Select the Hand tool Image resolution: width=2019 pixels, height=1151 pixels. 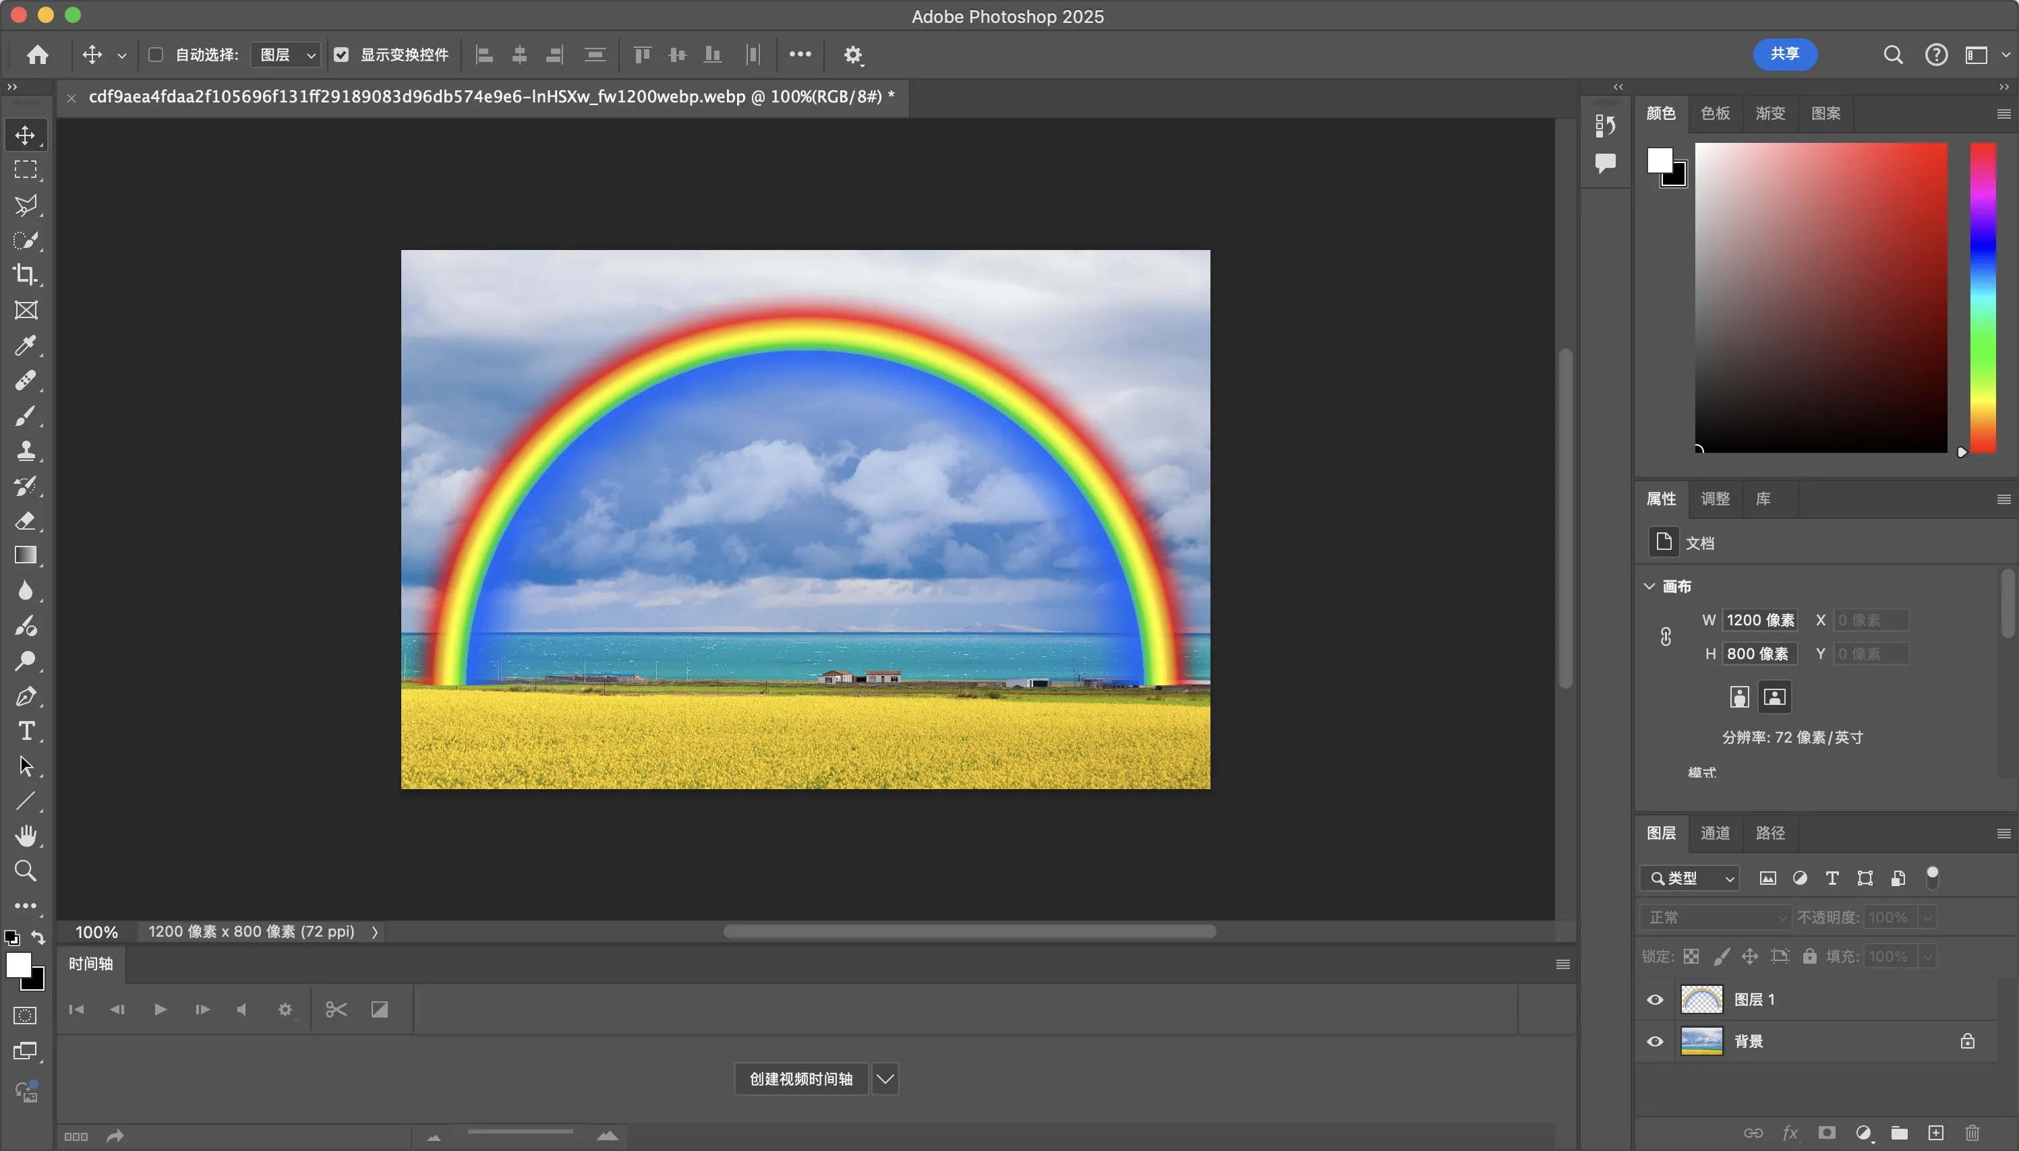point(26,836)
